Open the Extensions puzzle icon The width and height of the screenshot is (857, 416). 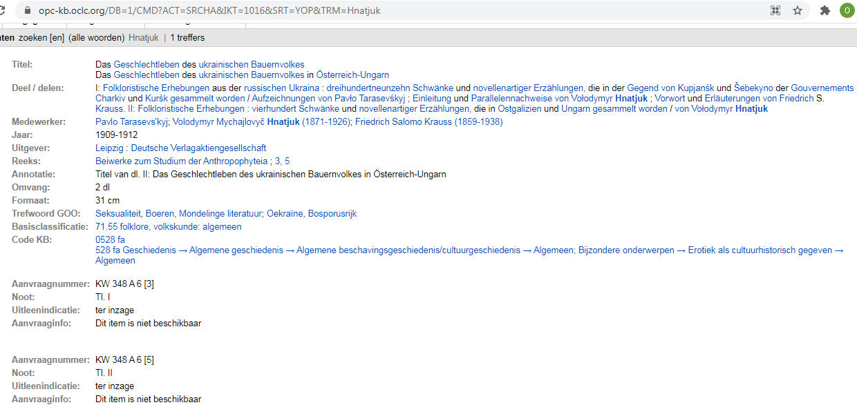(825, 10)
